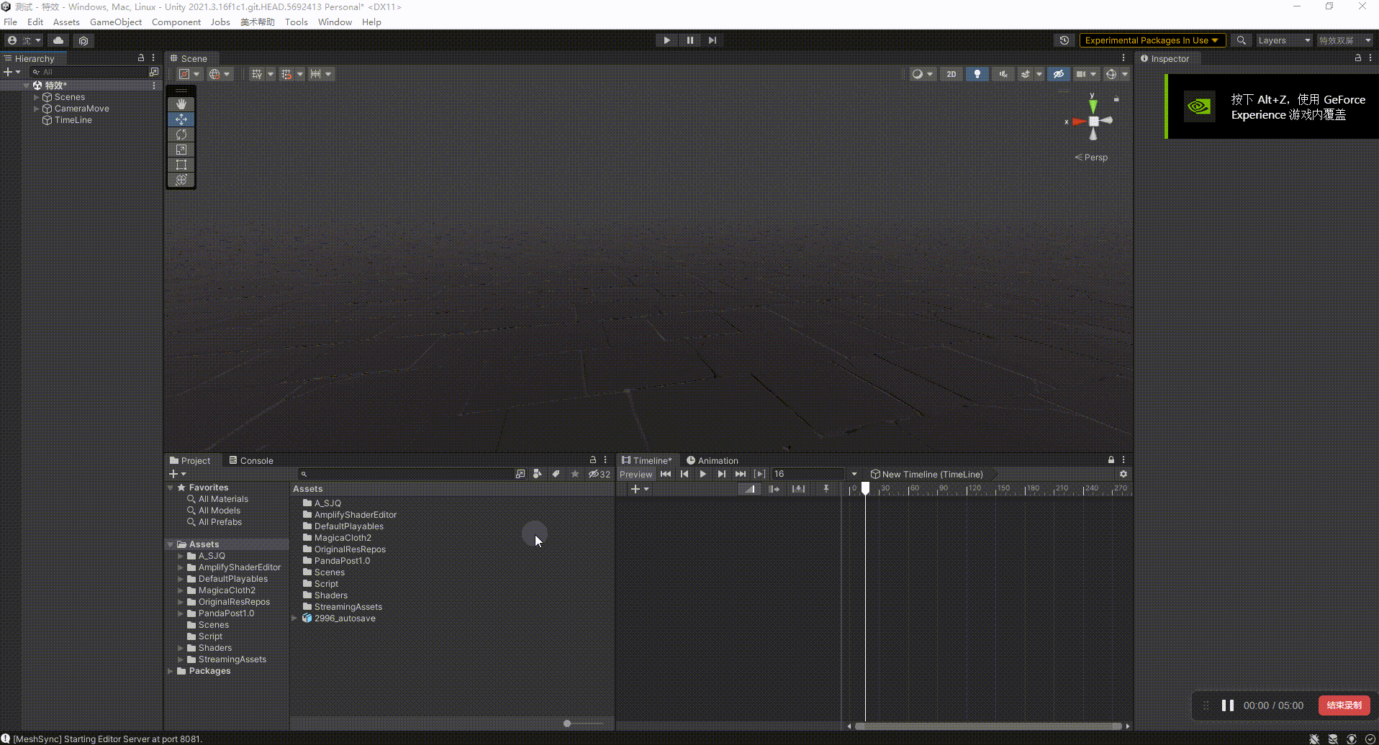Toggle scene lighting bulb button
The width and height of the screenshot is (1379, 745).
pos(977,74)
